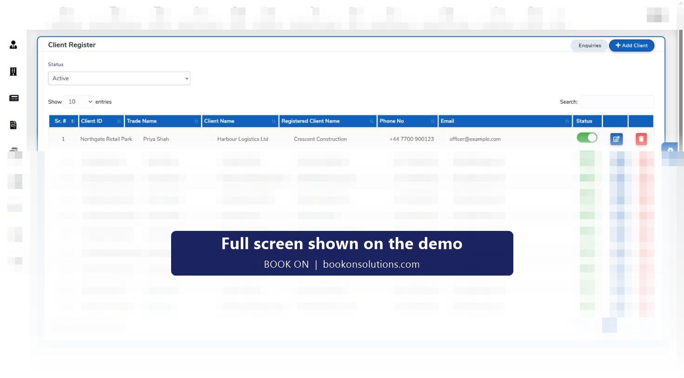Open the Enquiries view
The height and width of the screenshot is (378, 684).
tap(590, 46)
